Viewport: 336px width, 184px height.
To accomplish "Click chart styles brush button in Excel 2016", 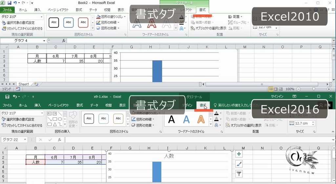I will click(239, 164).
